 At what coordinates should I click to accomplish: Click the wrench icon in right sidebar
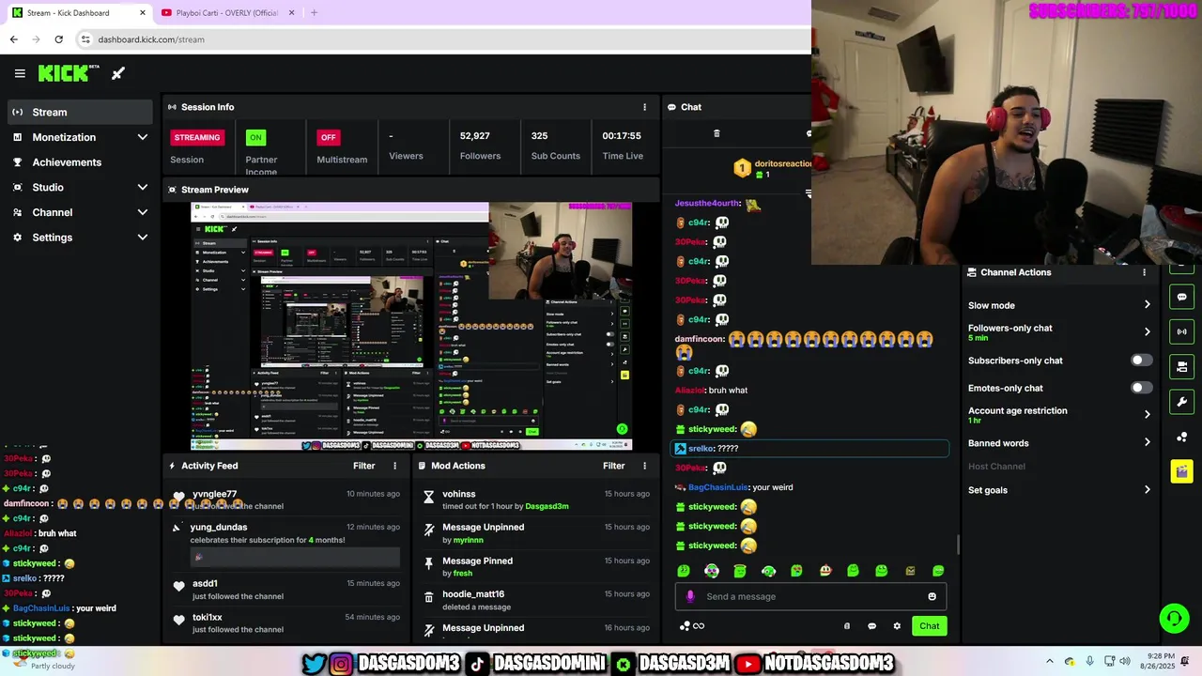pyautogui.click(x=1181, y=402)
